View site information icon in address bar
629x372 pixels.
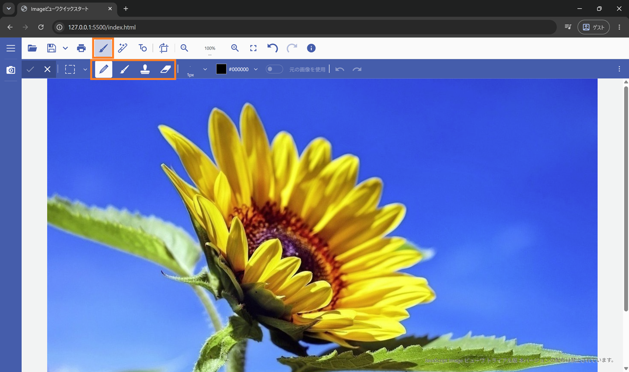(x=59, y=27)
